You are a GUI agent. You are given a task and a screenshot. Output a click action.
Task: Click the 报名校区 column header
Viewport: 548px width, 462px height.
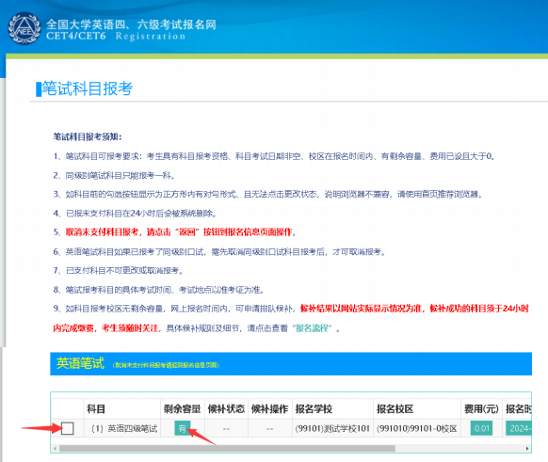(395, 408)
